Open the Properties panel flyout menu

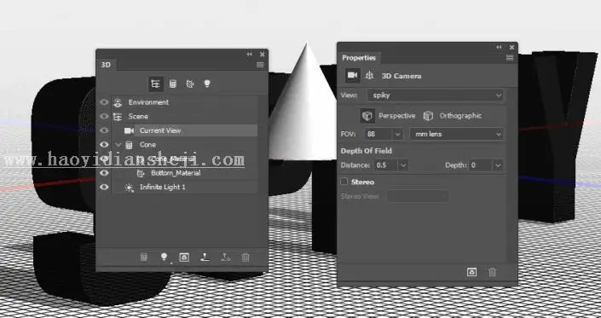[x=510, y=58]
